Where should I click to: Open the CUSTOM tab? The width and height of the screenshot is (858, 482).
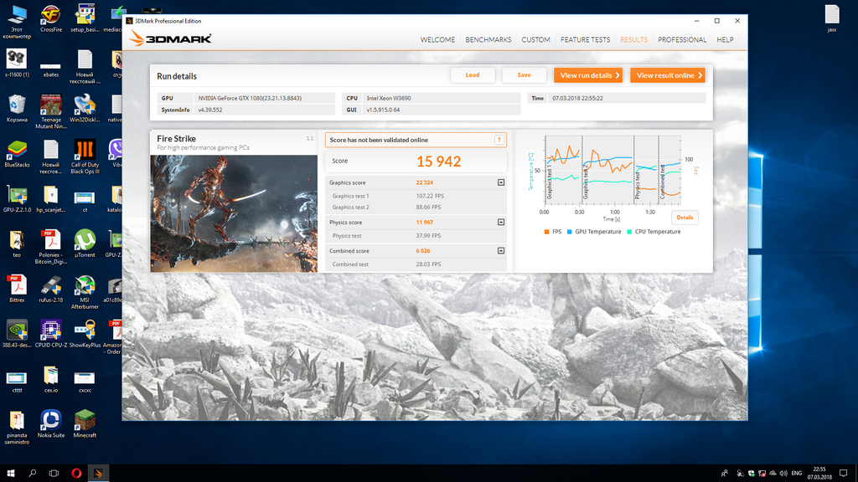tap(535, 40)
